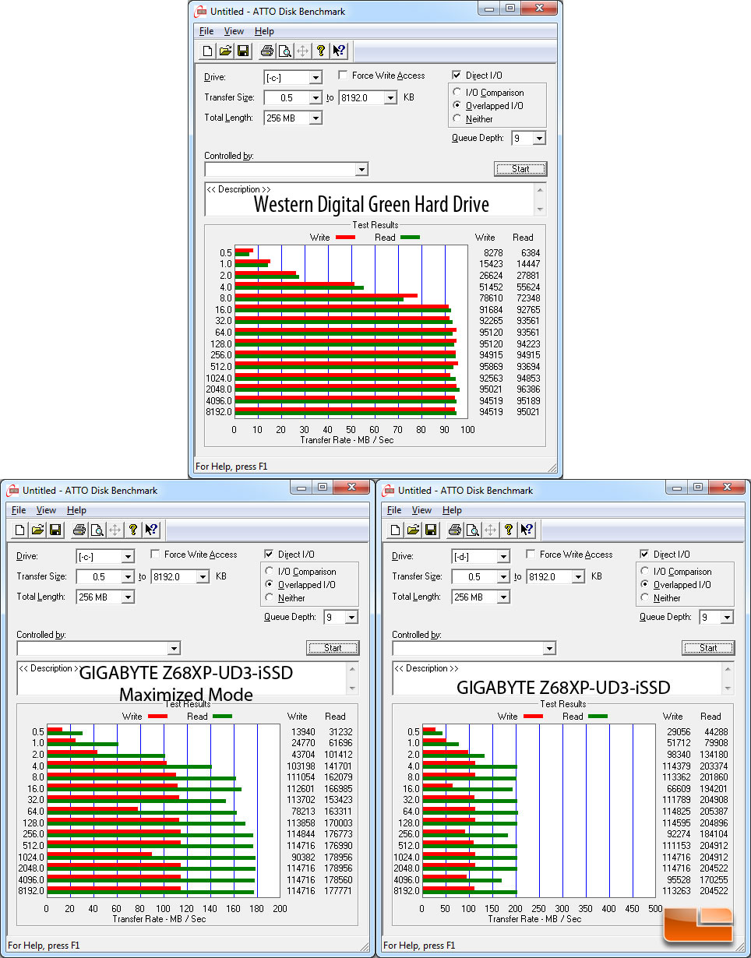
Task: Click New document icon in Maximized Mode window
Action: tap(20, 530)
